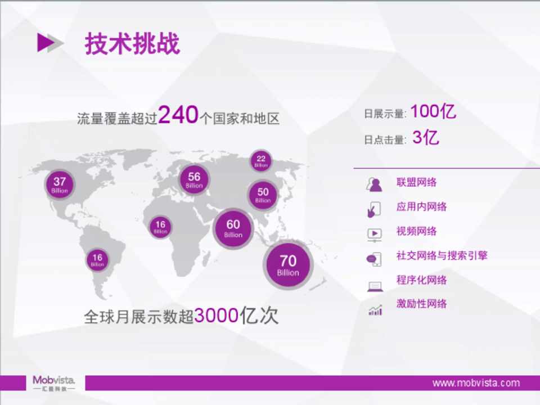Screen dimensions: 540x405
Task: Click the 37 Billion bubble over North America
Action: (x=60, y=184)
